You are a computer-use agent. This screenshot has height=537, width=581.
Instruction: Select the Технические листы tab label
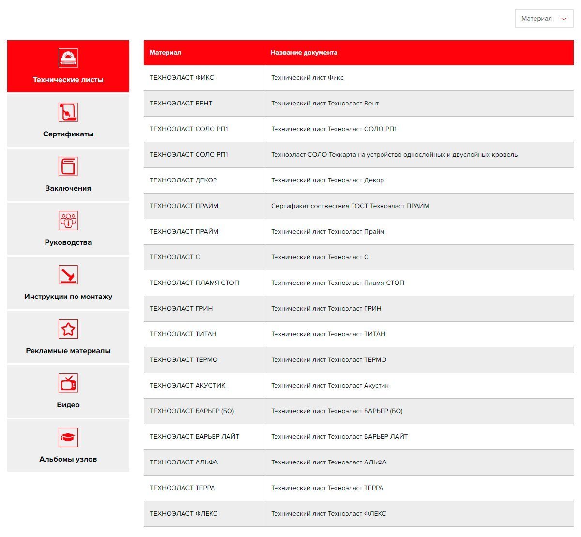pyautogui.click(x=68, y=80)
